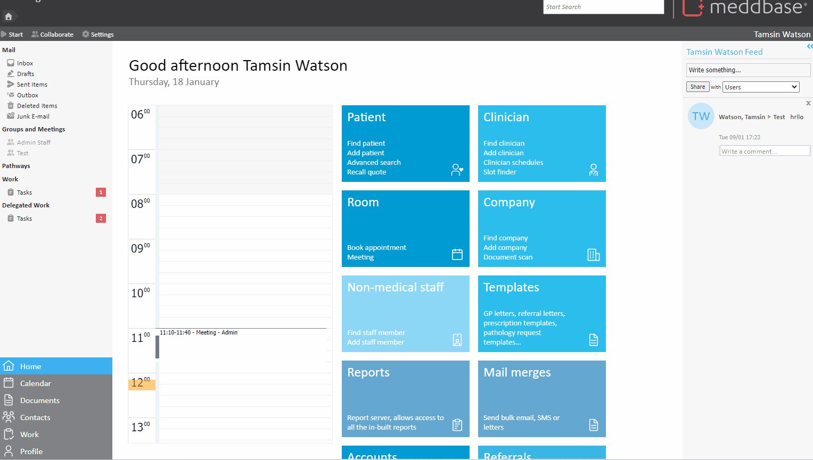Image resolution: width=813 pixels, height=460 pixels.
Task: Open the Users share dropdown
Action: 760,87
